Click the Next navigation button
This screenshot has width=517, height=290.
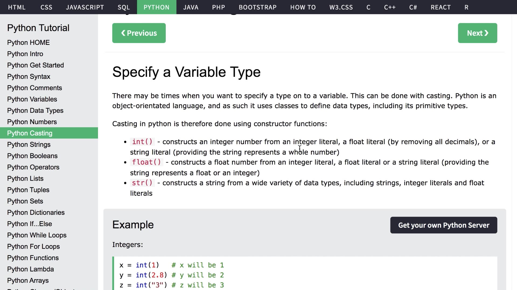click(477, 33)
